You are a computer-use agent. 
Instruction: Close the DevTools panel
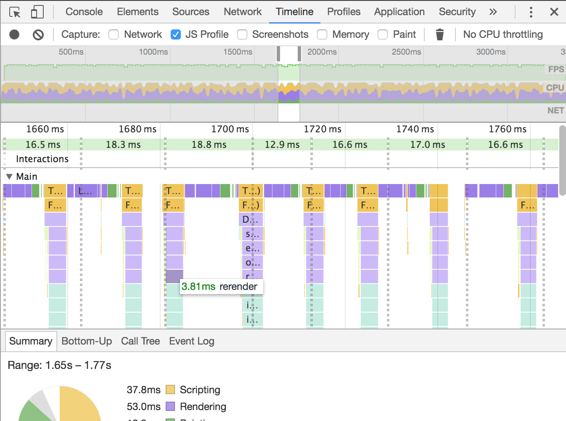[554, 12]
